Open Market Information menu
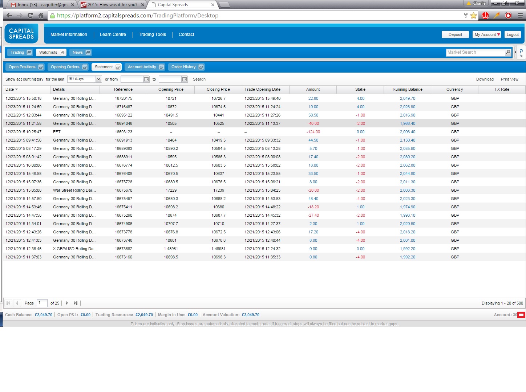The image size is (526, 392). [x=69, y=34]
